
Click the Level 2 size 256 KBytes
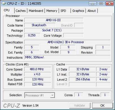point(82,80)
